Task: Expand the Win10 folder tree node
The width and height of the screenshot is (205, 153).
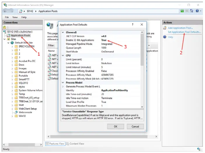Action: [x=12, y=116]
